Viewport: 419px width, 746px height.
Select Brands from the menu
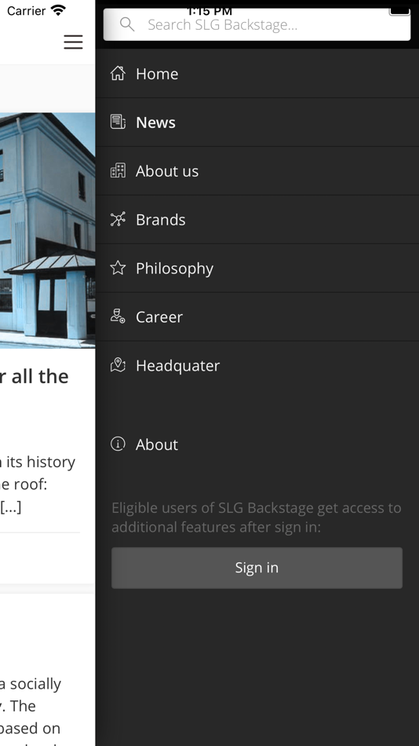pos(257,219)
